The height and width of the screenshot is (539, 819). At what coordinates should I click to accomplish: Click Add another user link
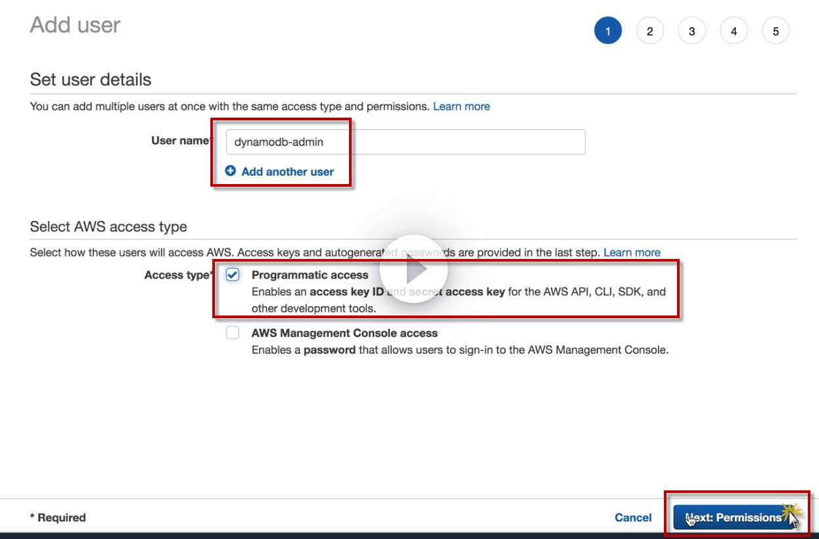287,172
